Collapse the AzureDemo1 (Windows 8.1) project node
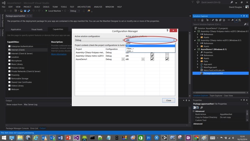 pos(195,49)
